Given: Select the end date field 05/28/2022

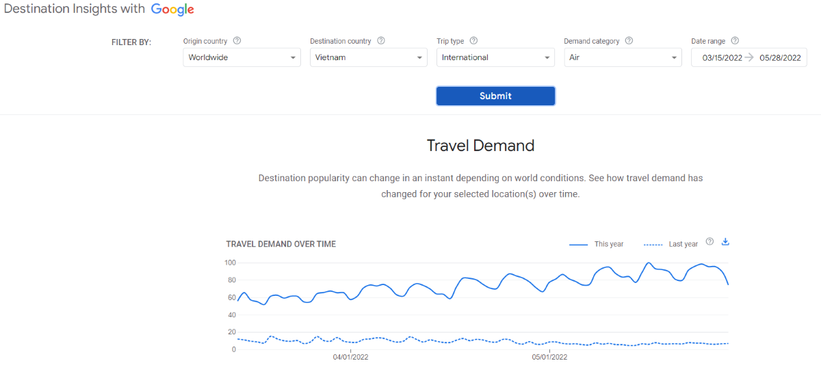Looking at the screenshot, I should [x=780, y=58].
